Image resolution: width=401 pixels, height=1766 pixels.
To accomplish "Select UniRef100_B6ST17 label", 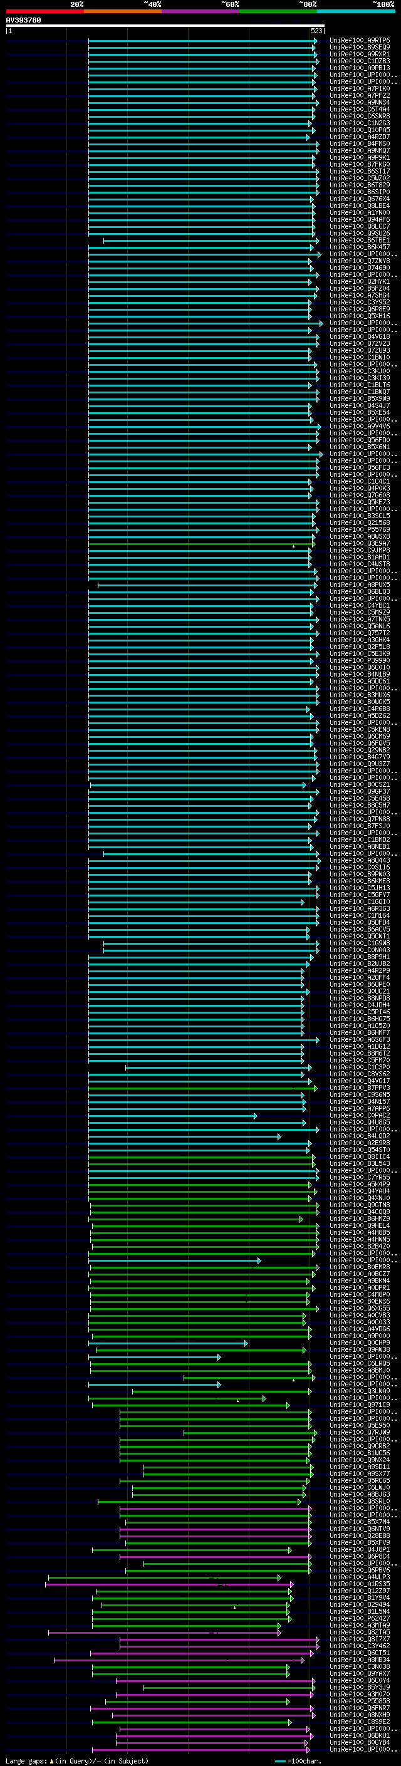I will pos(360,172).
